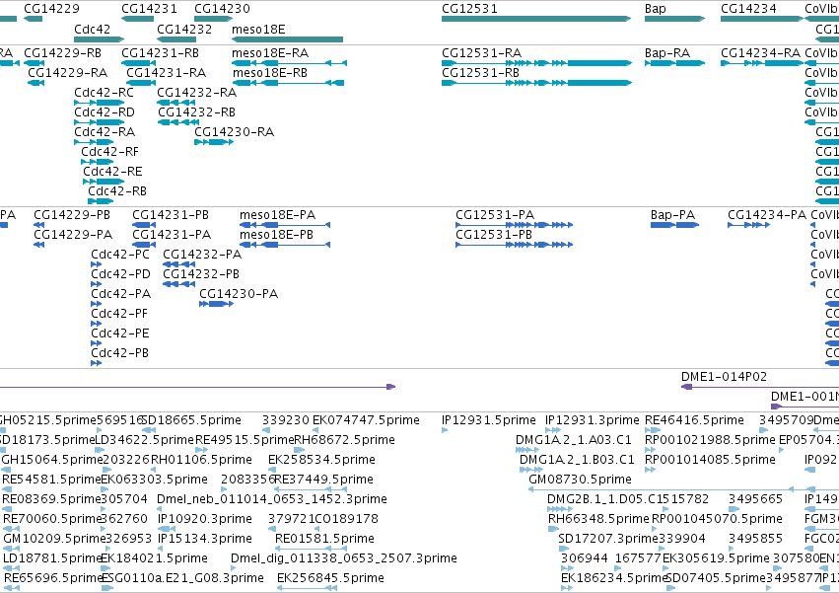Viewport: 839px width, 593px height.
Task: Open transcript CG14229-RB
Action: tap(62, 53)
